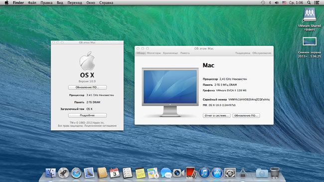Open the US flag input source menu
The height and width of the screenshot is (182, 324).
284,2
